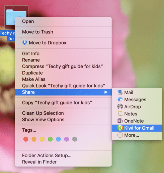Apply the red tag color
164x173 pixels.
pyautogui.click(x=26, y=139)
